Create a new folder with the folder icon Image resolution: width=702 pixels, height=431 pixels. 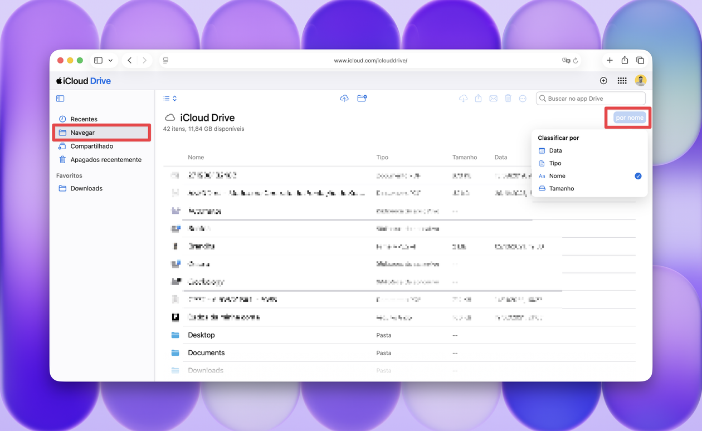362,99
